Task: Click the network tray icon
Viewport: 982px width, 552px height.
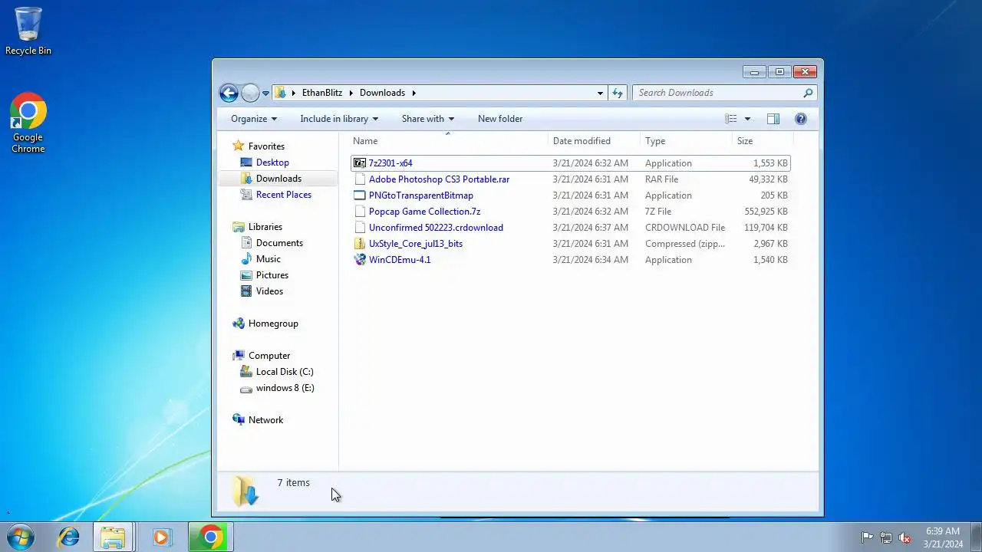Action: (x=886, y=537)
